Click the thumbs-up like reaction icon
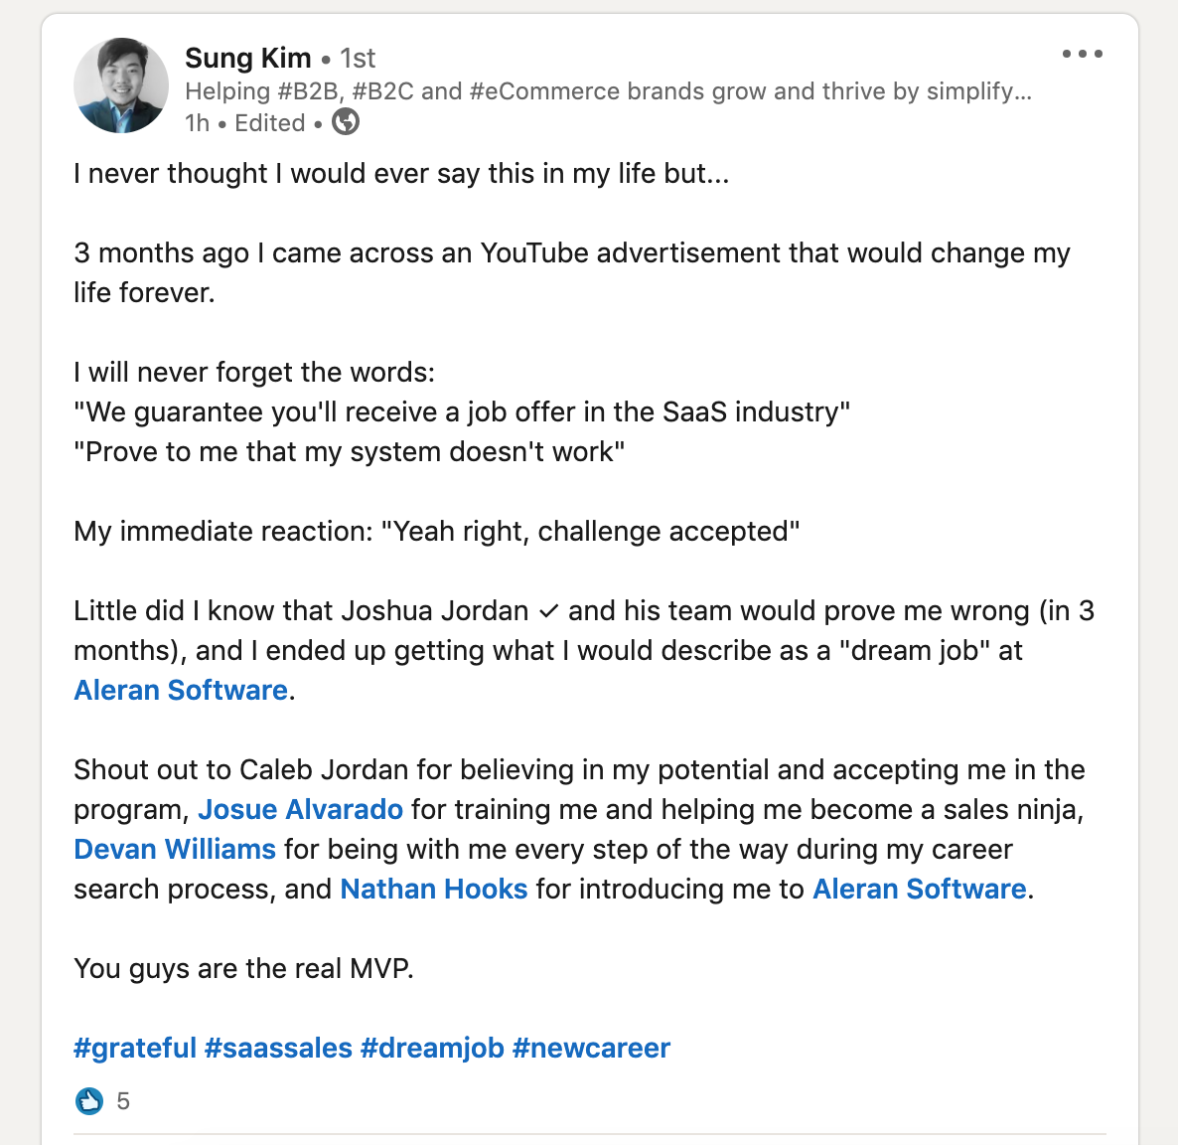The width and height of the screenshot is (1178, 1145). [x=89, y=1100]
